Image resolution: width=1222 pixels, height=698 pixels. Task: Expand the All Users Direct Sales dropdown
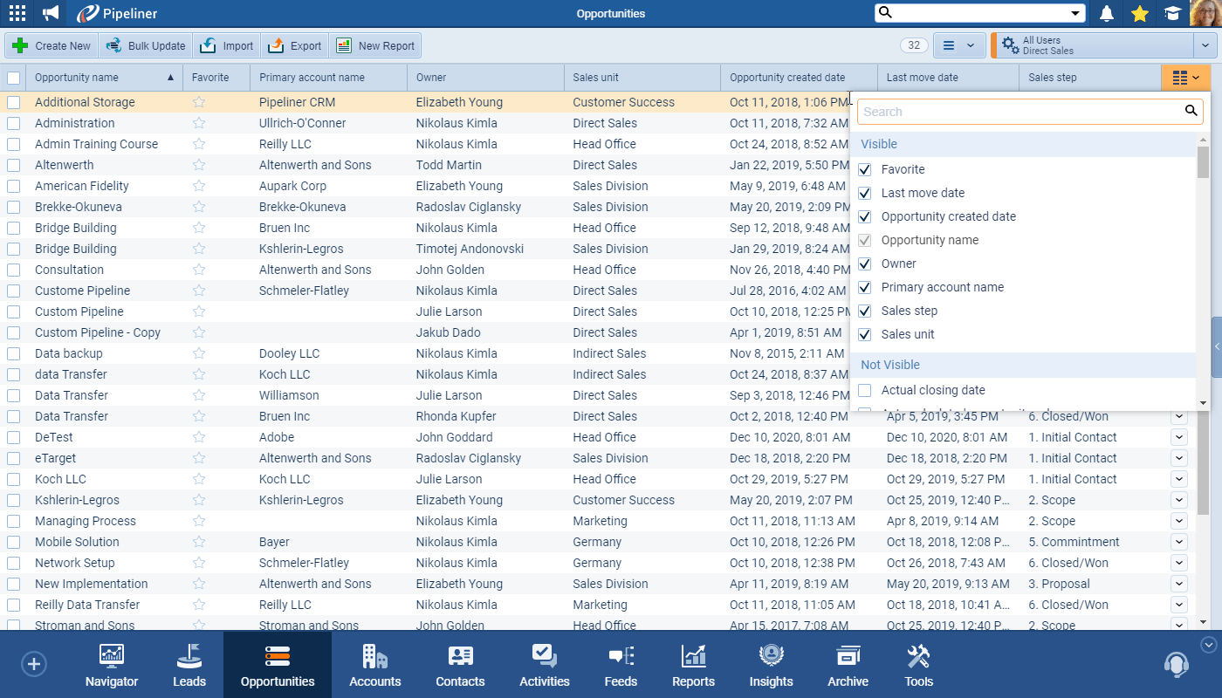[1204, 45]
